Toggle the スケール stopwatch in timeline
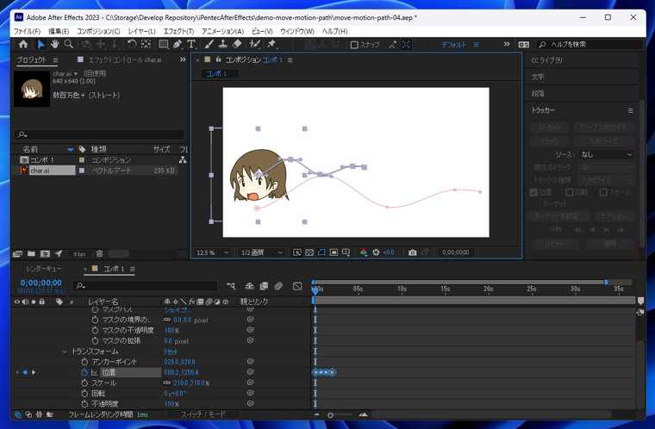 [84, 382]
